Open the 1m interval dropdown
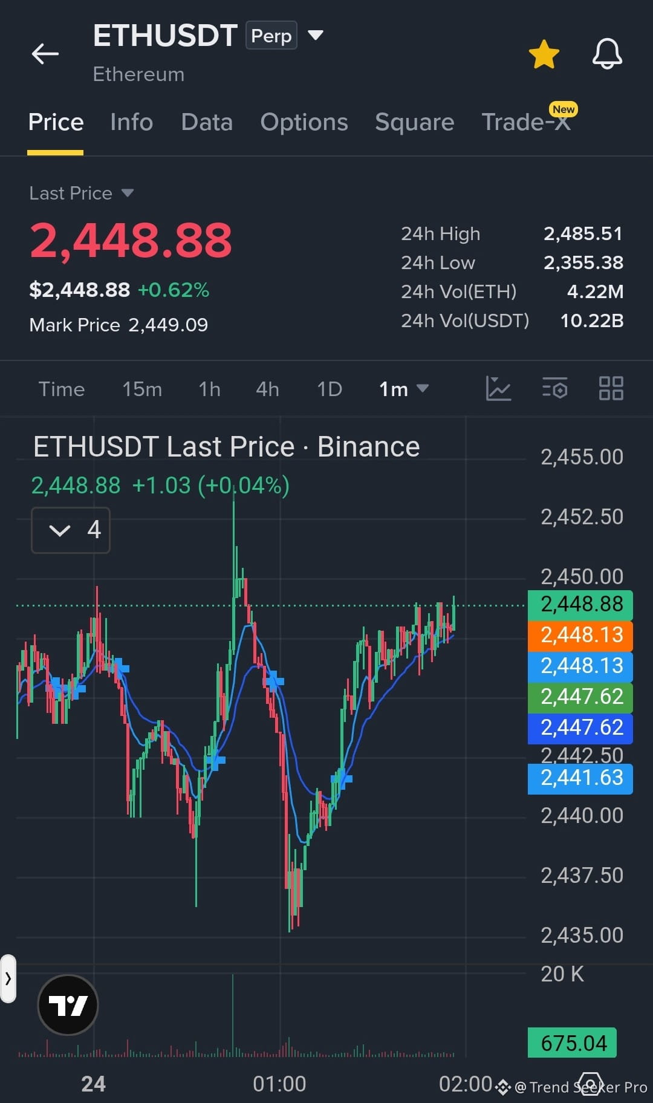Viewport: 653px width, 1103px height. (404, 389)
